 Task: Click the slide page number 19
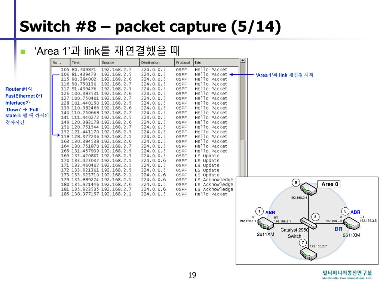(x=192, y=275)
